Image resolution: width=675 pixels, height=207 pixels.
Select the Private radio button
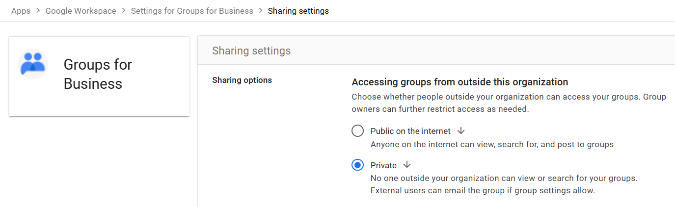tap(358, 165)
